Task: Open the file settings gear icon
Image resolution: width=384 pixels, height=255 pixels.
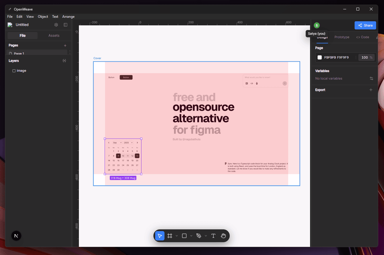Action: point(56,25)
